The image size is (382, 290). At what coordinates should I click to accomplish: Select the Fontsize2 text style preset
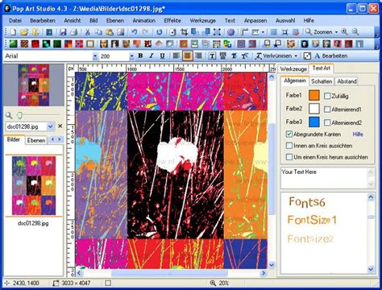pyautogui.click(x=310, y=238)
